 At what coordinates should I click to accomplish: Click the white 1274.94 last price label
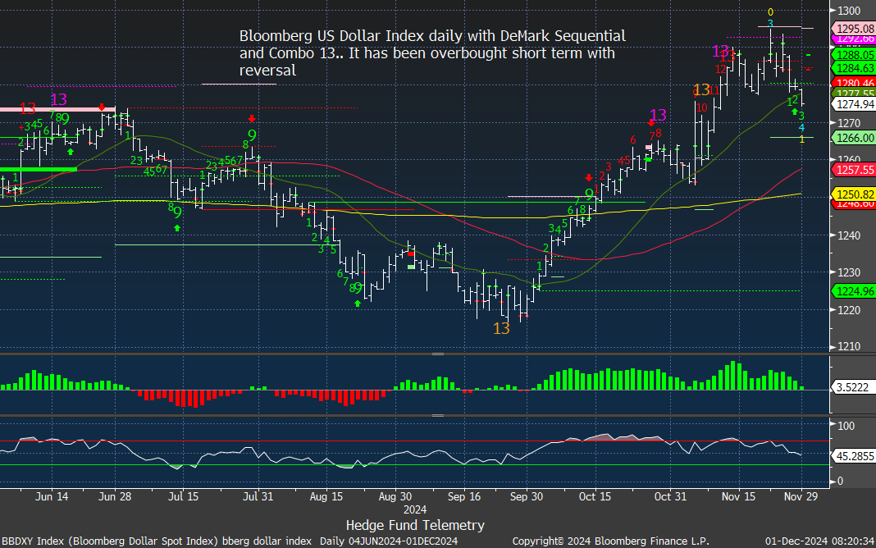pos(854,104)
